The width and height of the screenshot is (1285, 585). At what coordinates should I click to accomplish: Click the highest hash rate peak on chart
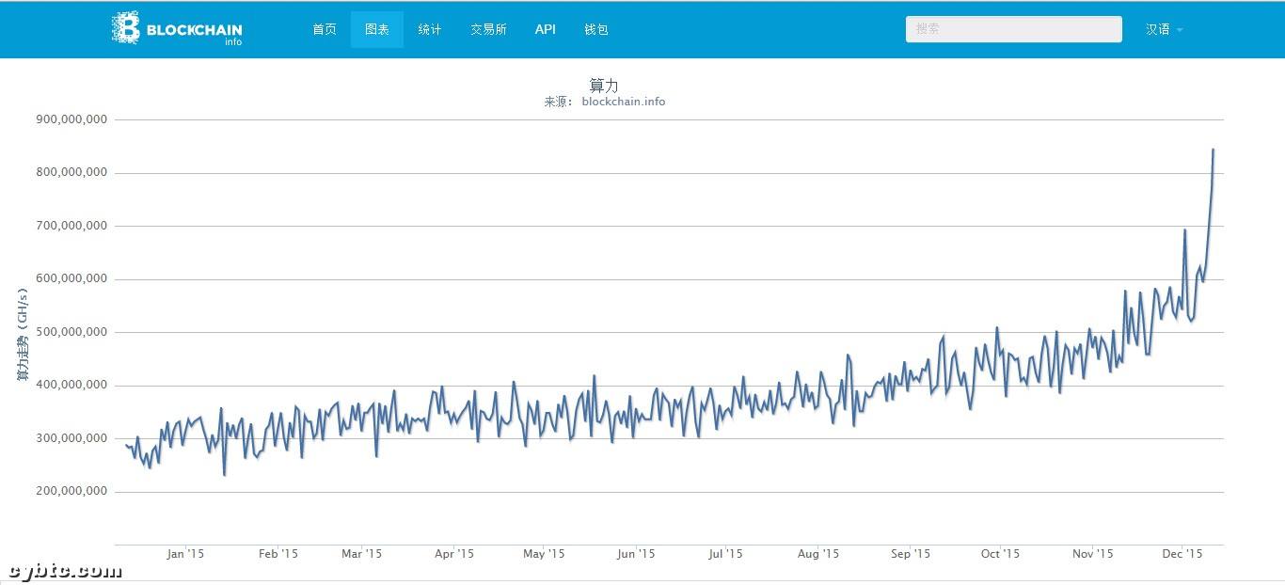1213,150
